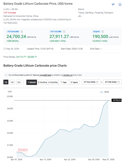Toggle the SMM legend series marker
Viewport: 124px width, 164px height.
tap(101, 92)
